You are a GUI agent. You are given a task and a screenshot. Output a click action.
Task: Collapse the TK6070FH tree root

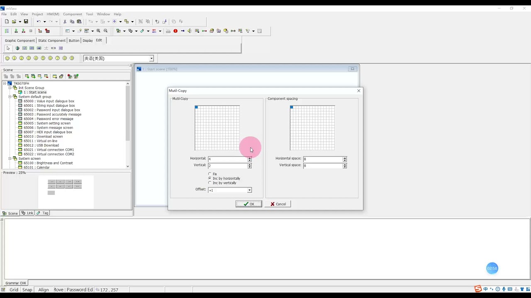point(5,84)
